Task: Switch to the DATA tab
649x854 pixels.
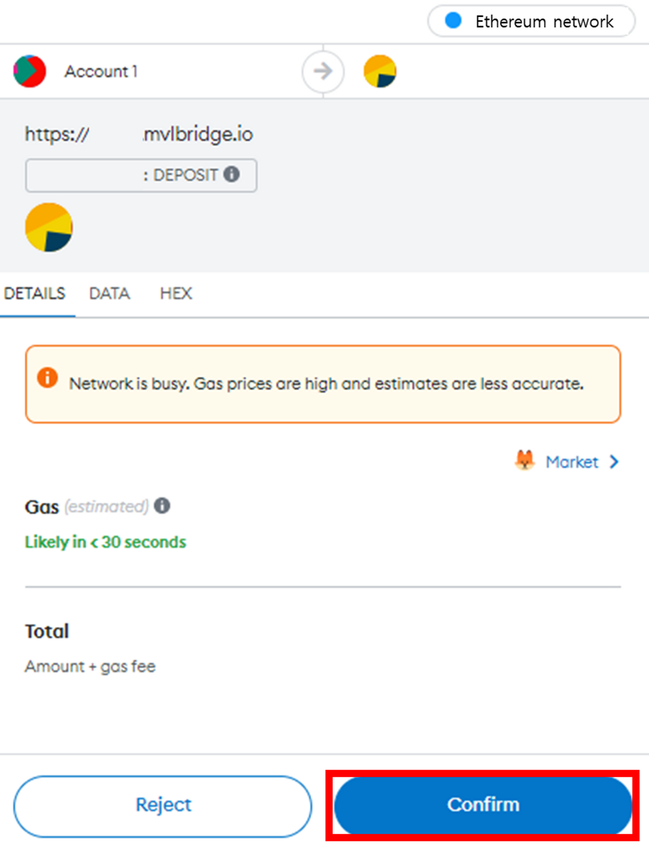Action: click(110, 294)
